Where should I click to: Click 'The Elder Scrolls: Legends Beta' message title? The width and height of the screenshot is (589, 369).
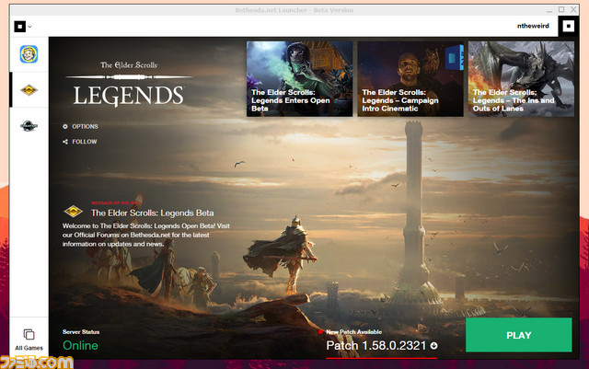click(x=152, y=213)
